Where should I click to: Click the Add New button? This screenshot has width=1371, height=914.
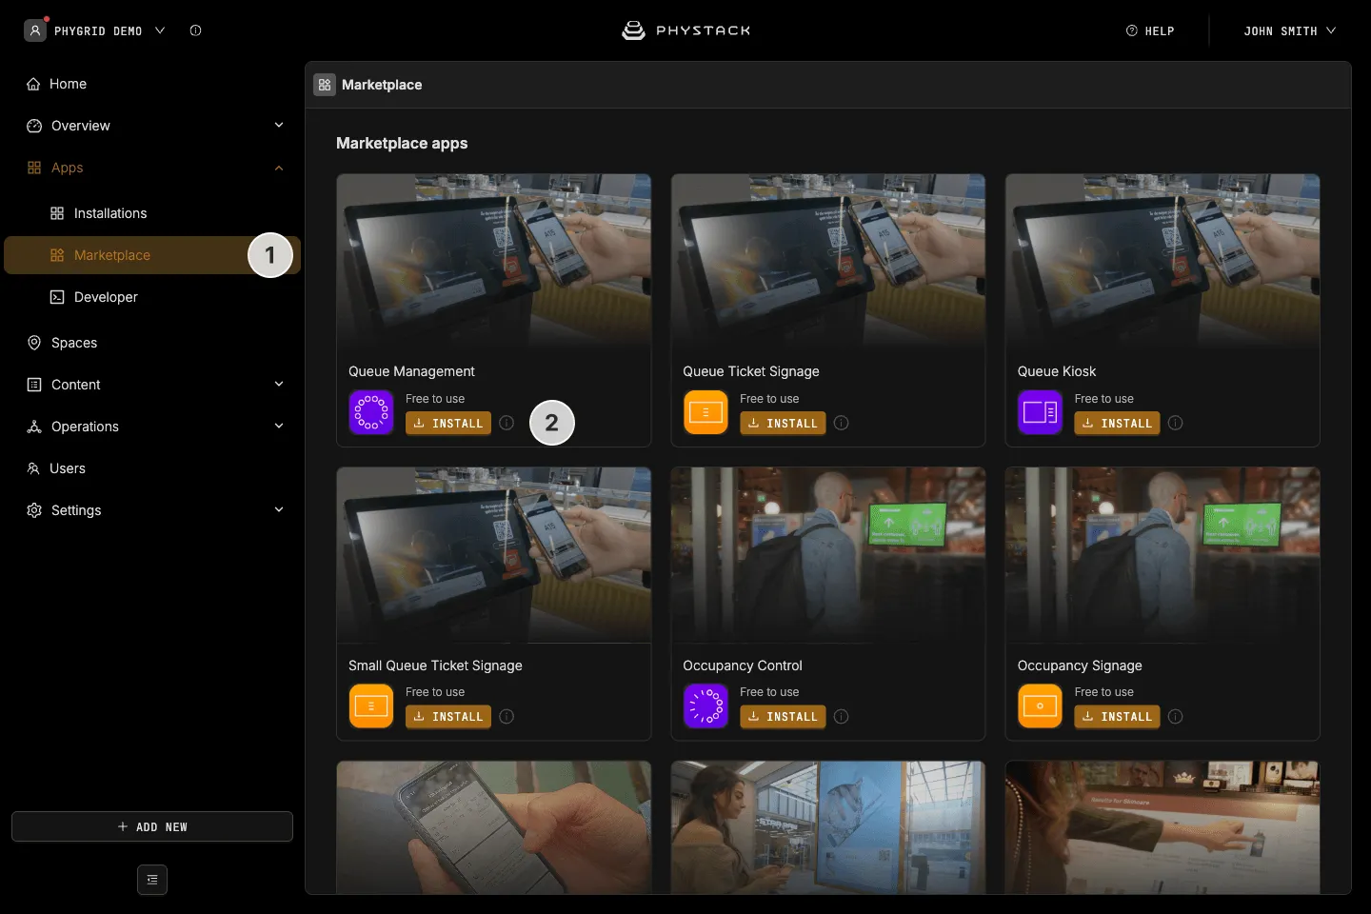click(152, 826)
